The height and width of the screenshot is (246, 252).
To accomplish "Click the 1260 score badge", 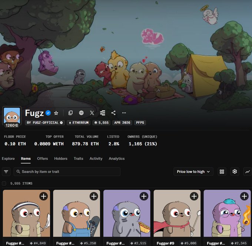I will [x=12, y=126].
